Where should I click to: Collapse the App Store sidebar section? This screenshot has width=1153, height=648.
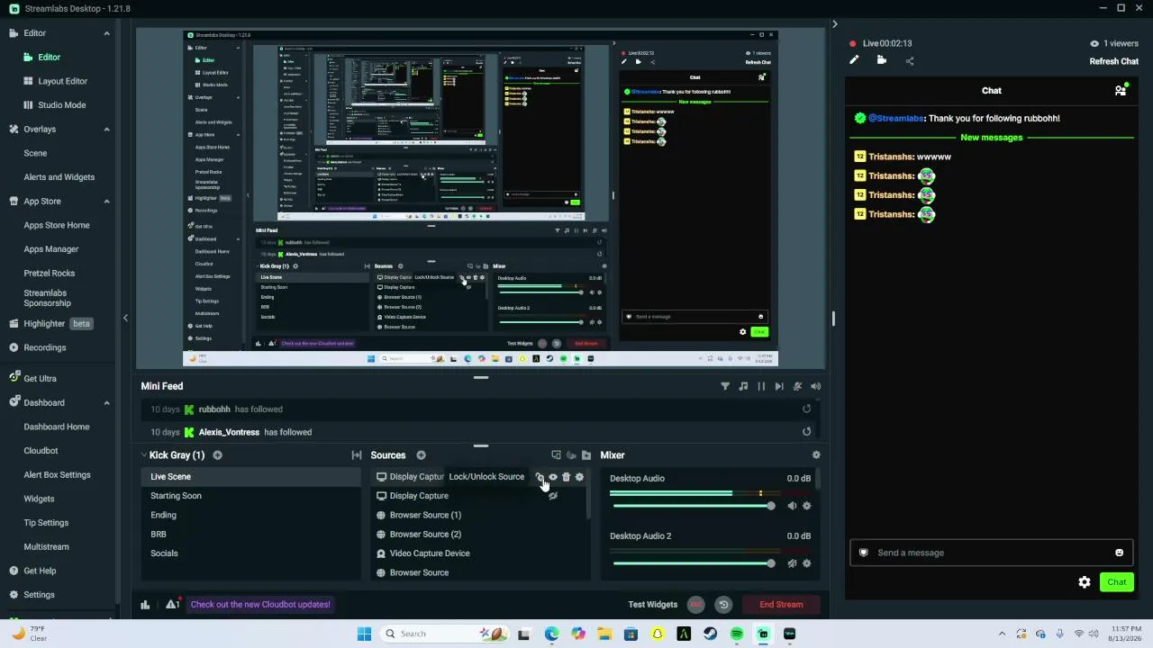(106, 202)
